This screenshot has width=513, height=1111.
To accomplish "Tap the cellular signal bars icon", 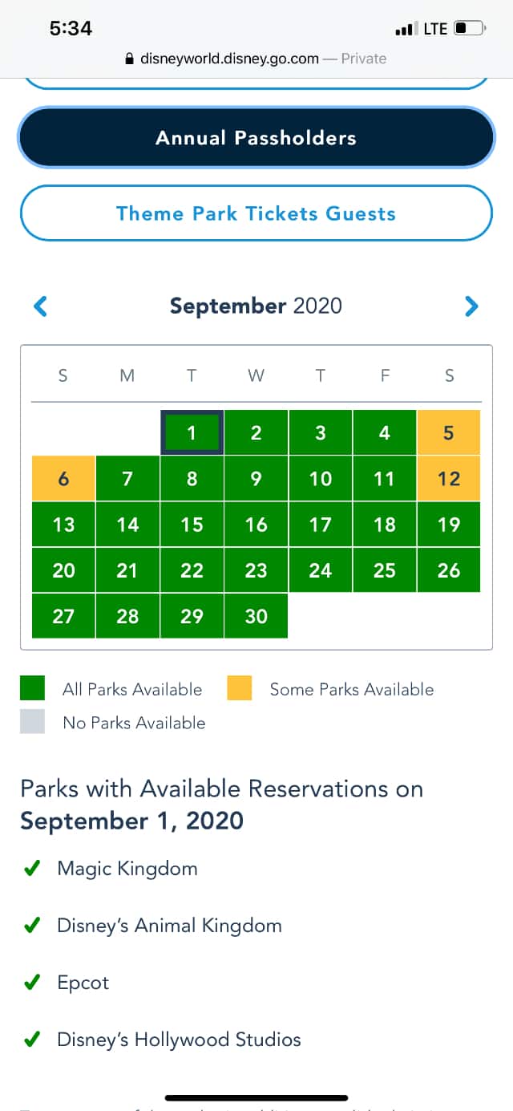I will pos(406,30).
